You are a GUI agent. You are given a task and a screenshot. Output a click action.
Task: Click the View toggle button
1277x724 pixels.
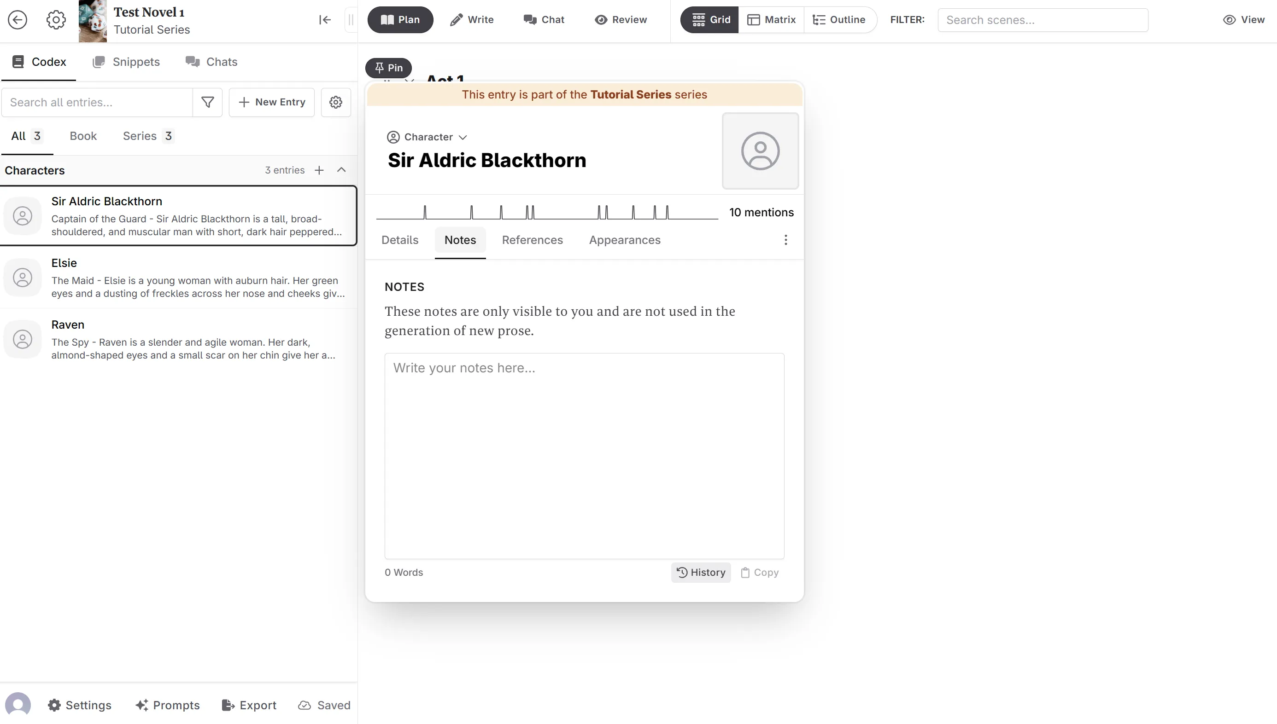point(1244,19)
